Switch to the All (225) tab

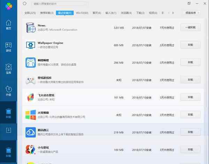[x=30, y=13]
